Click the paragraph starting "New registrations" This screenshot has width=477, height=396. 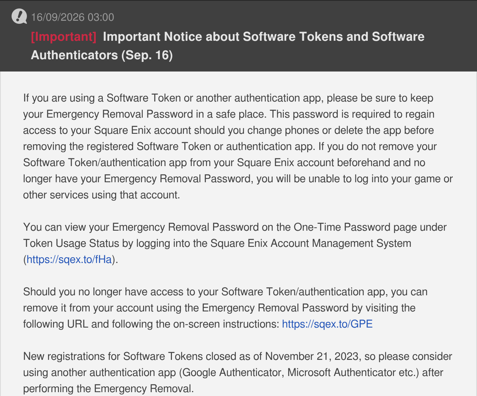tap(237, 373)
